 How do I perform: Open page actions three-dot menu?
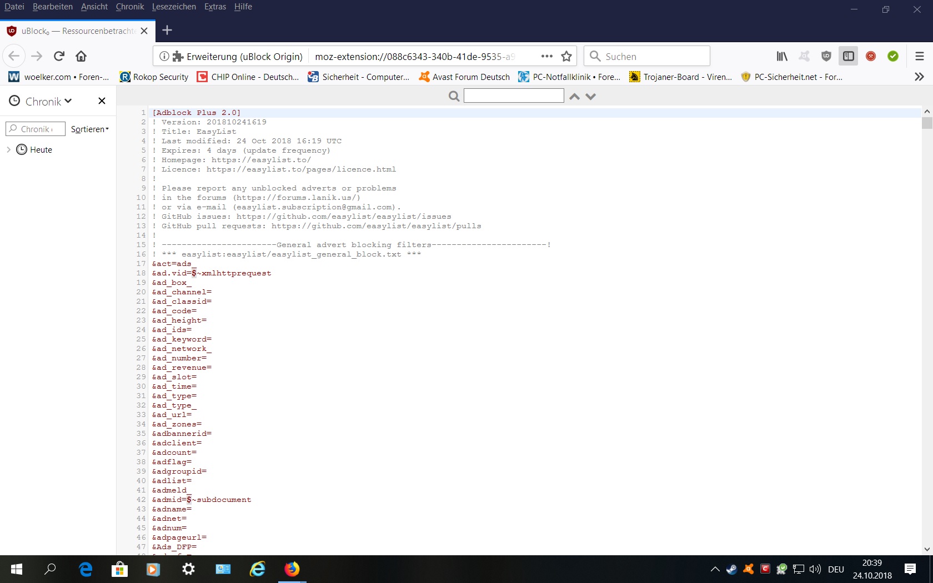pyautogui.click(x=547, y=56)
